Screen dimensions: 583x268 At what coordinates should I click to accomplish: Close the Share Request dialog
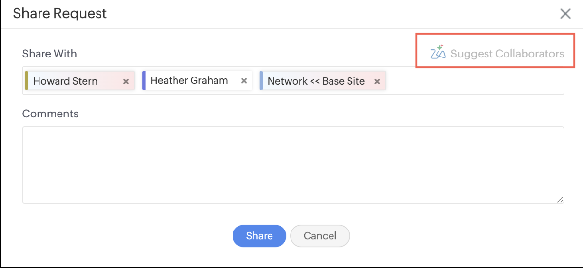click(x=565, y=14)
